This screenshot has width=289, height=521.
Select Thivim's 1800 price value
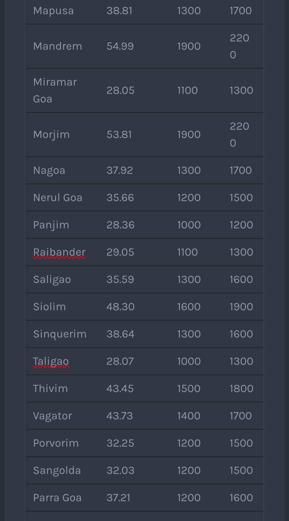tap(241, 389)
